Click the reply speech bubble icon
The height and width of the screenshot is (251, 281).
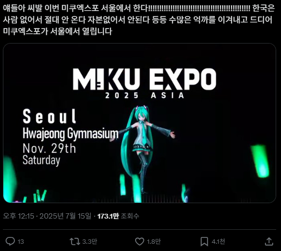click(10, 241)
